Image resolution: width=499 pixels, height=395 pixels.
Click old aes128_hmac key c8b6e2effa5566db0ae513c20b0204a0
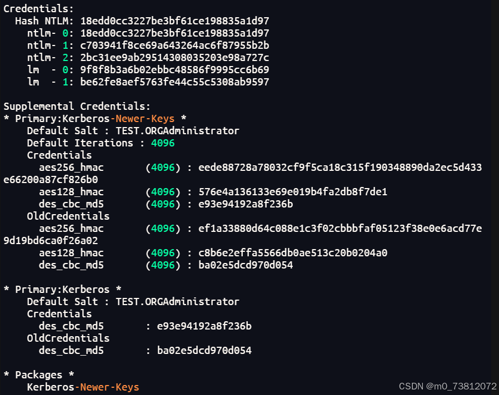pos(293,253)
